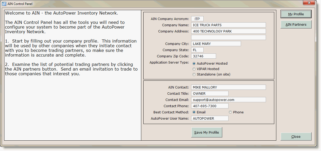Click the Contact Email field
This screenshot has height=151, width=321.
229,100
